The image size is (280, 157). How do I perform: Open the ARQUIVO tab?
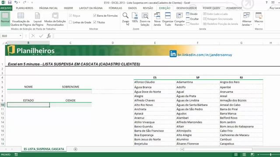(x=6, y=8)
